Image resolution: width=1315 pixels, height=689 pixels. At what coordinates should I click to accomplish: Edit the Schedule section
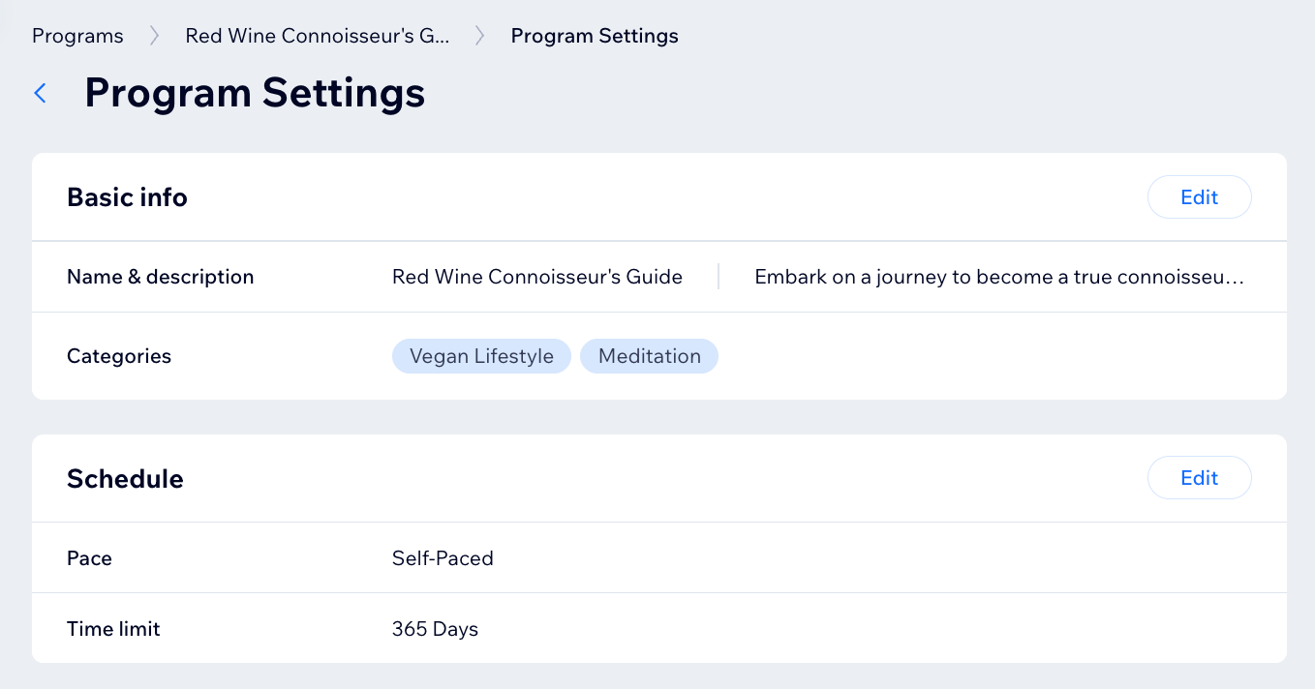pyautogui.click(x=1199, y=478)
